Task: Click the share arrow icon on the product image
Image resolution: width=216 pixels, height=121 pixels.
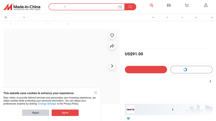Action: [112, 46]
